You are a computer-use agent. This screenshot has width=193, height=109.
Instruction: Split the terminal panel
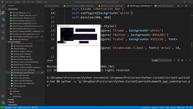click(x=178, y=60)
